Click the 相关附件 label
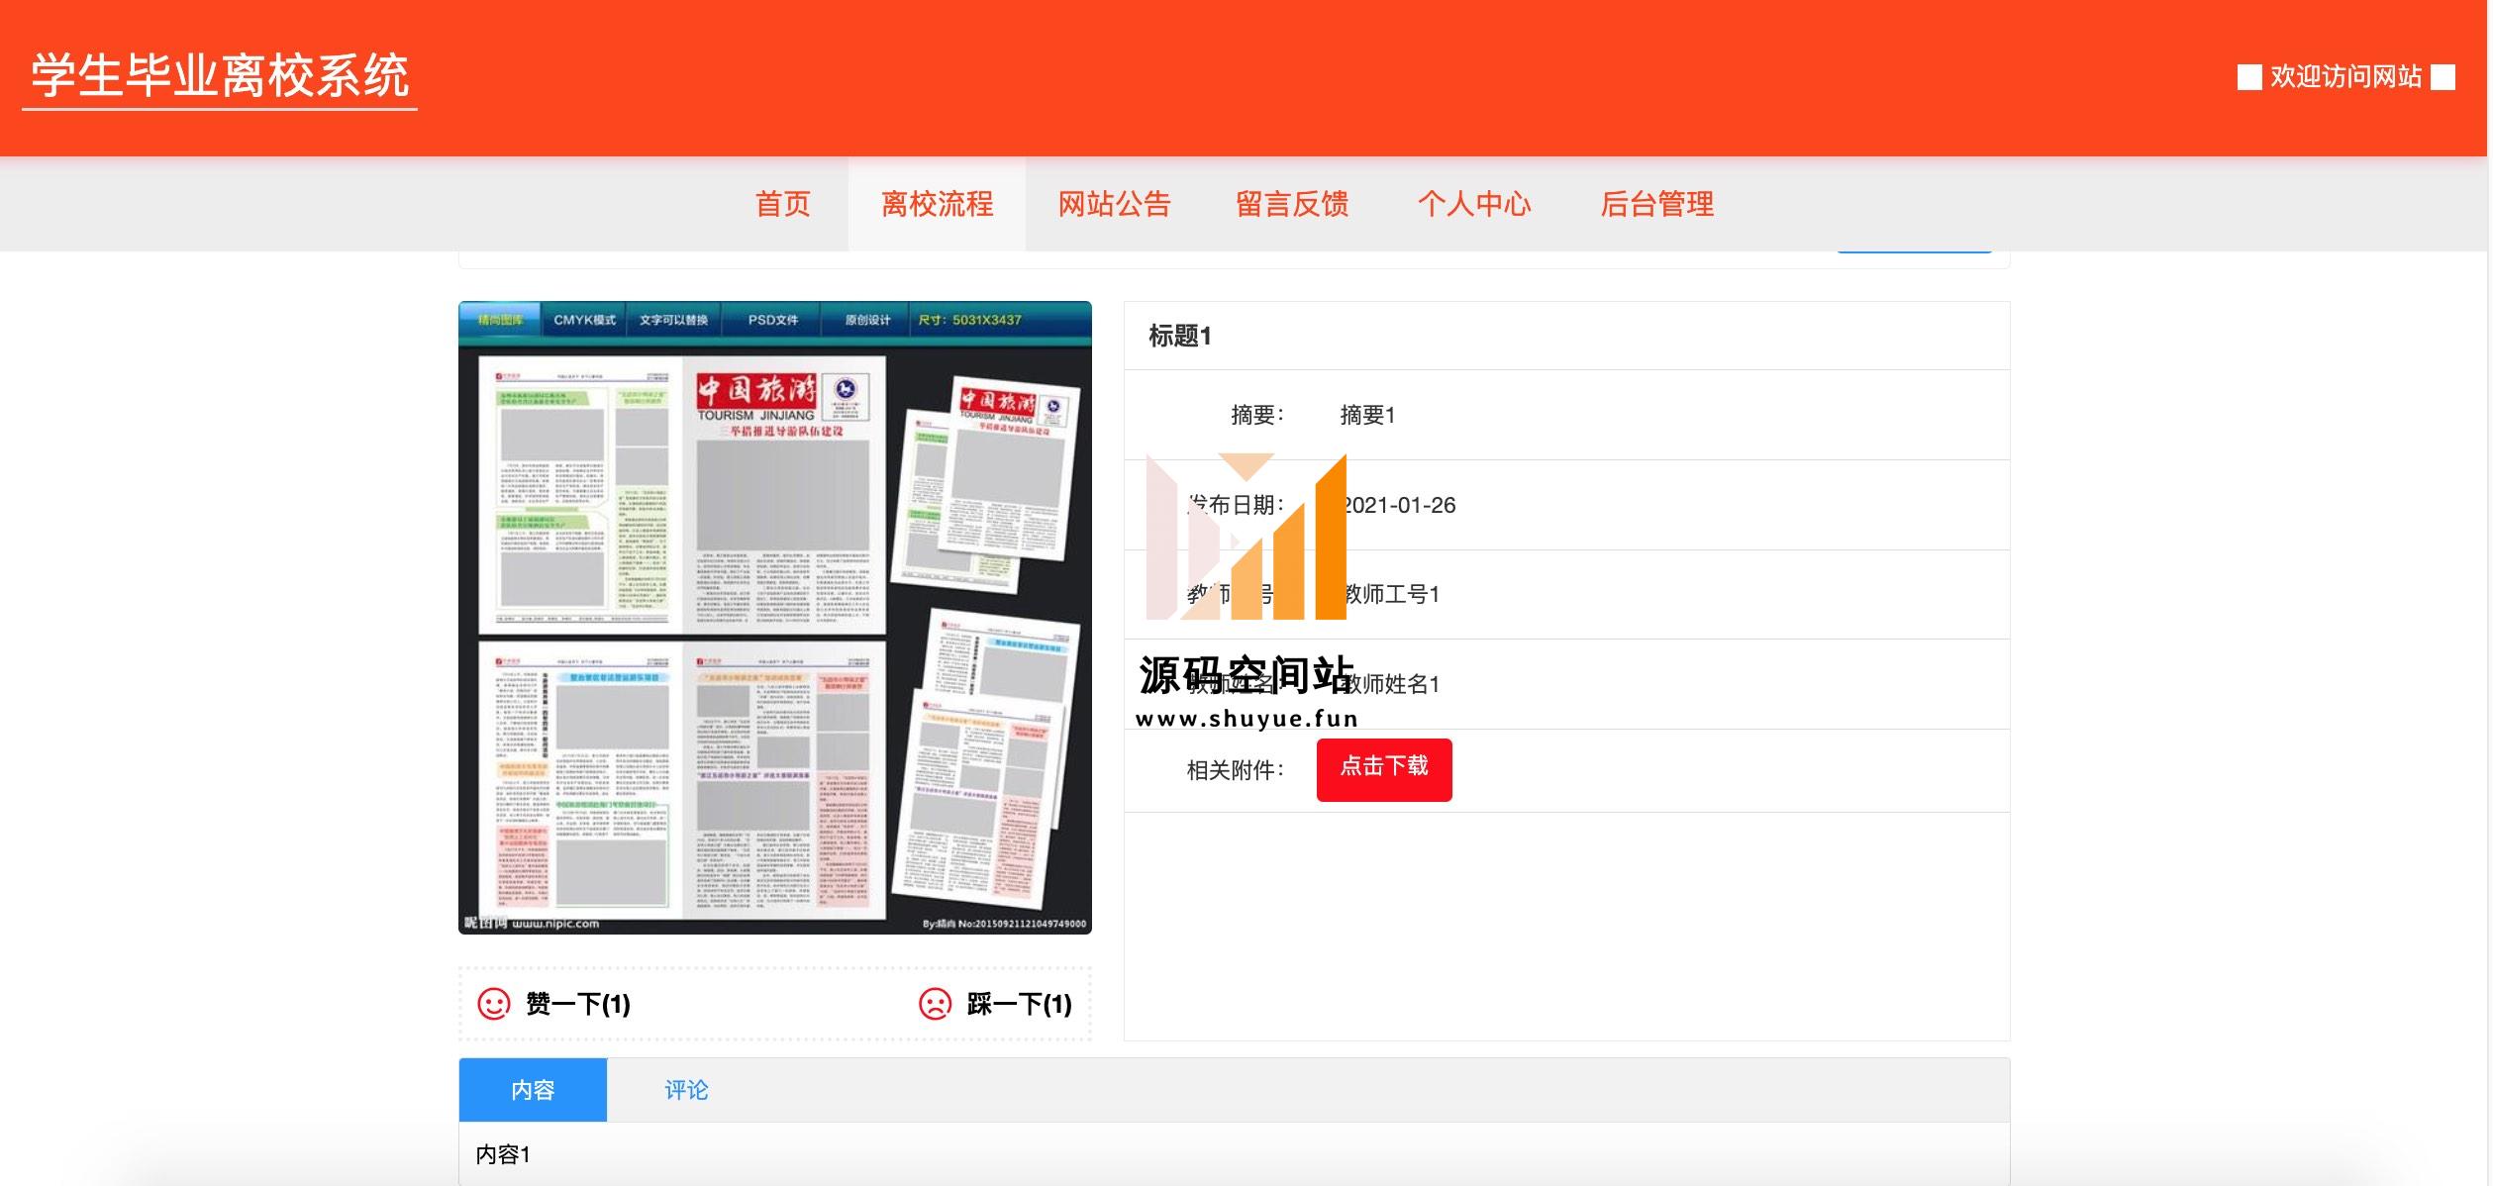2493x1186 pixels. click(1235, 770)
